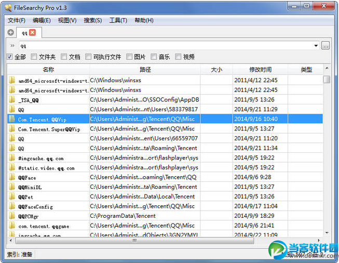
Task: Click the vertical scrollbar down arrow
Action: pos(327,233)
